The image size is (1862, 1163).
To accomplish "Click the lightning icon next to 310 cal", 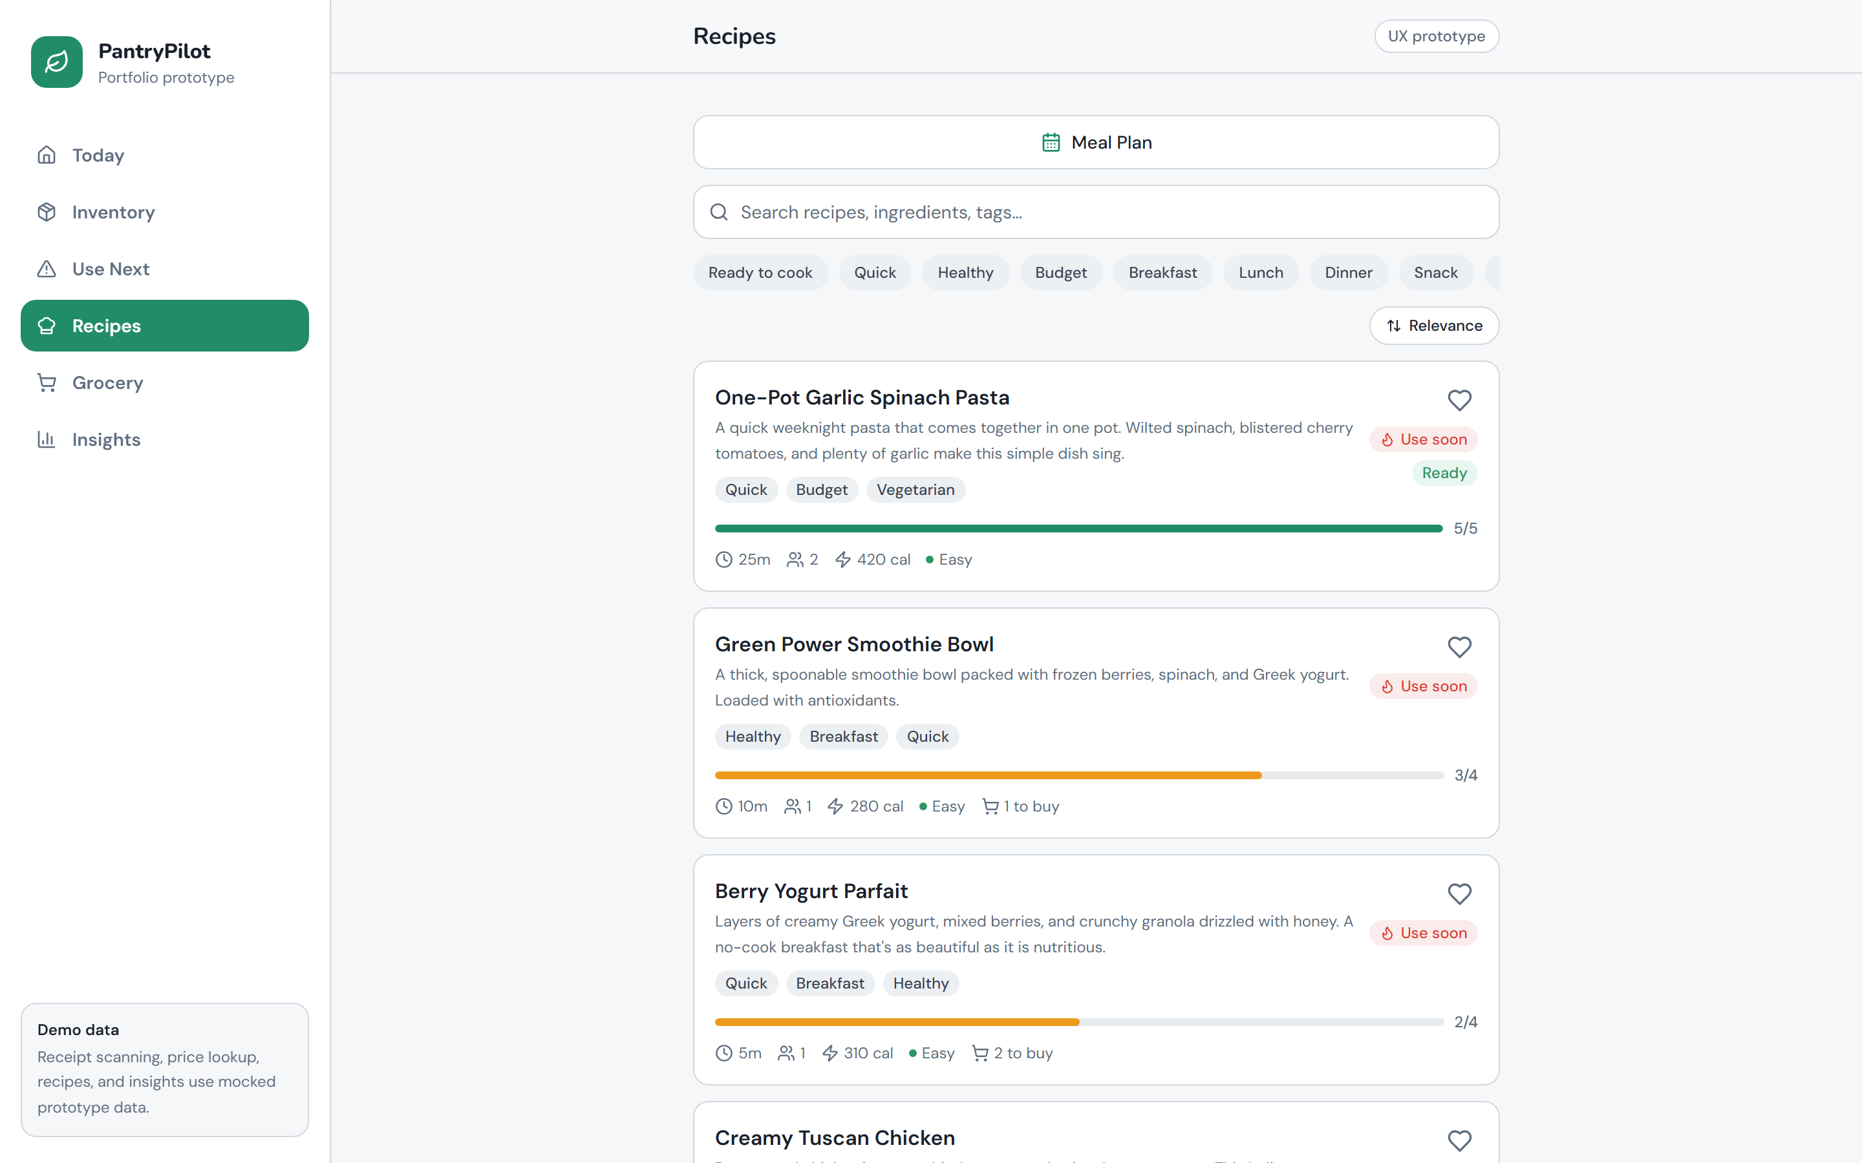I will [x=829, y=1054].
